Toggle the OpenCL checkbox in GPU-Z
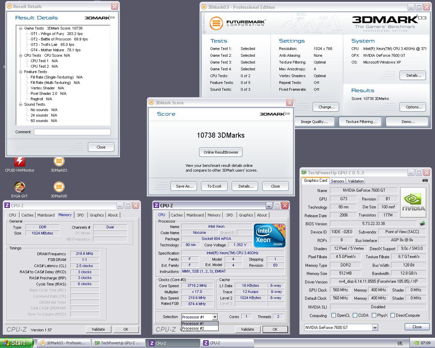This screenshot has width=435, height=348. click(333, 315)
